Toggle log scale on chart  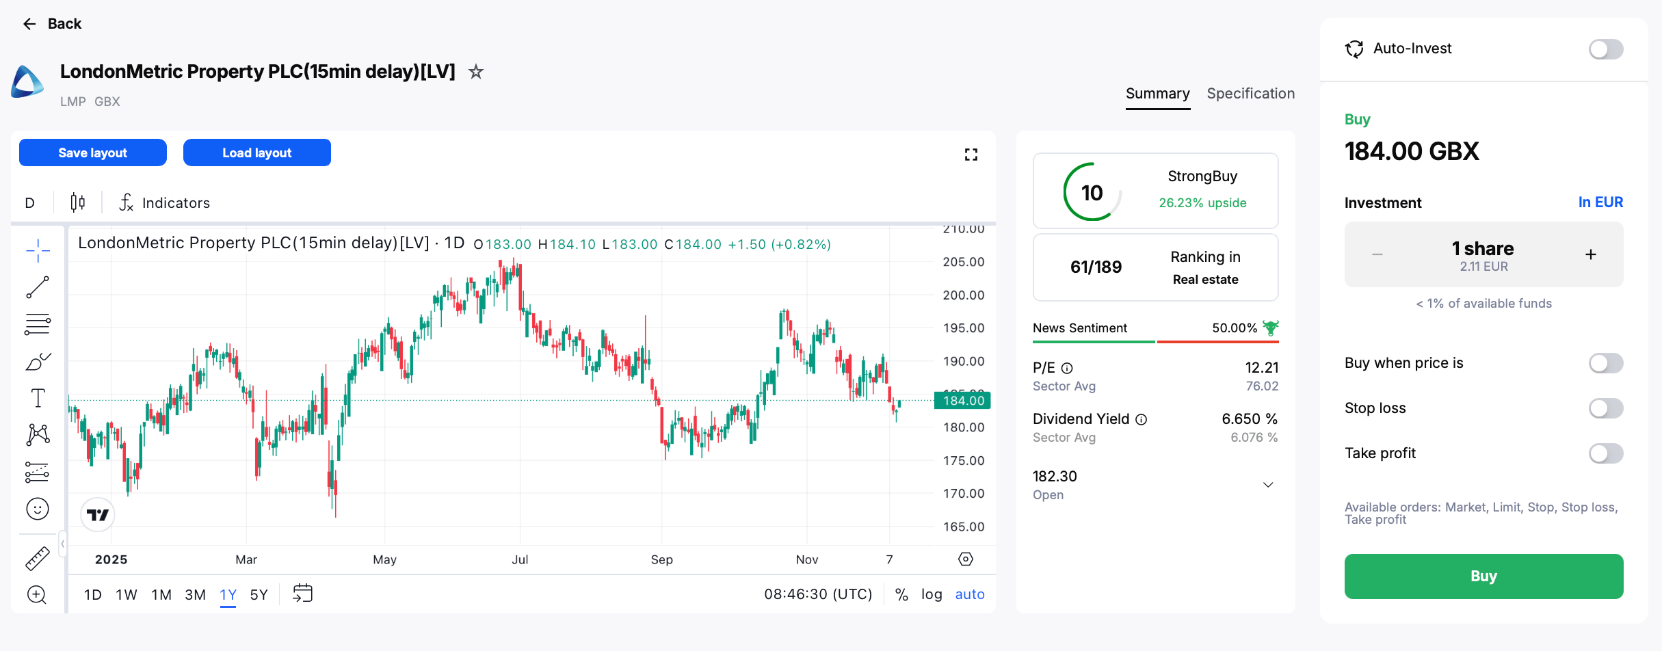click(x=932, y=594)
